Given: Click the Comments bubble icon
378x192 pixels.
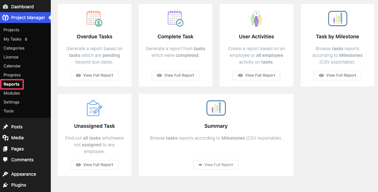Looking at the screenshot, I should coord(5,160).
